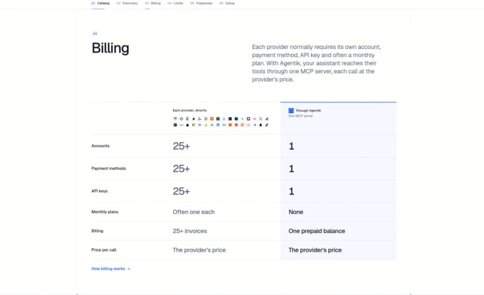Click the Monthly plans row label
The image size is (484, 295).
pos(105,211)
